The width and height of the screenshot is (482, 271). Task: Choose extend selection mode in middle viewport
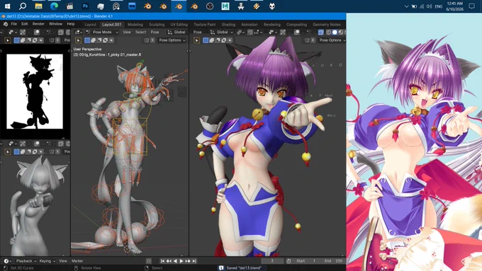click(x=93, y=40)
